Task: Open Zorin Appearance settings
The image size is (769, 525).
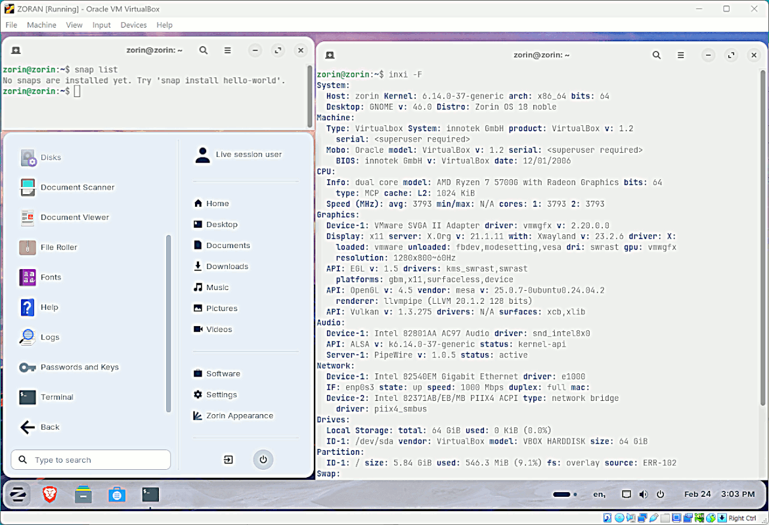Action: (233, 415)
